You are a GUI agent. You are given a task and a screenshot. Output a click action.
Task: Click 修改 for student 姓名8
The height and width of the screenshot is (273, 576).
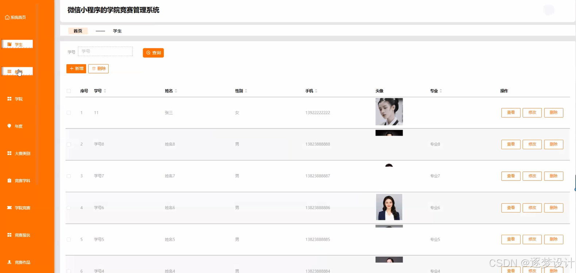[532, 144]
